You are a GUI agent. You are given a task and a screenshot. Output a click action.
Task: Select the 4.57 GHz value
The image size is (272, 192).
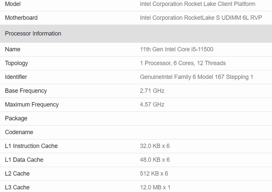[152, 105]
